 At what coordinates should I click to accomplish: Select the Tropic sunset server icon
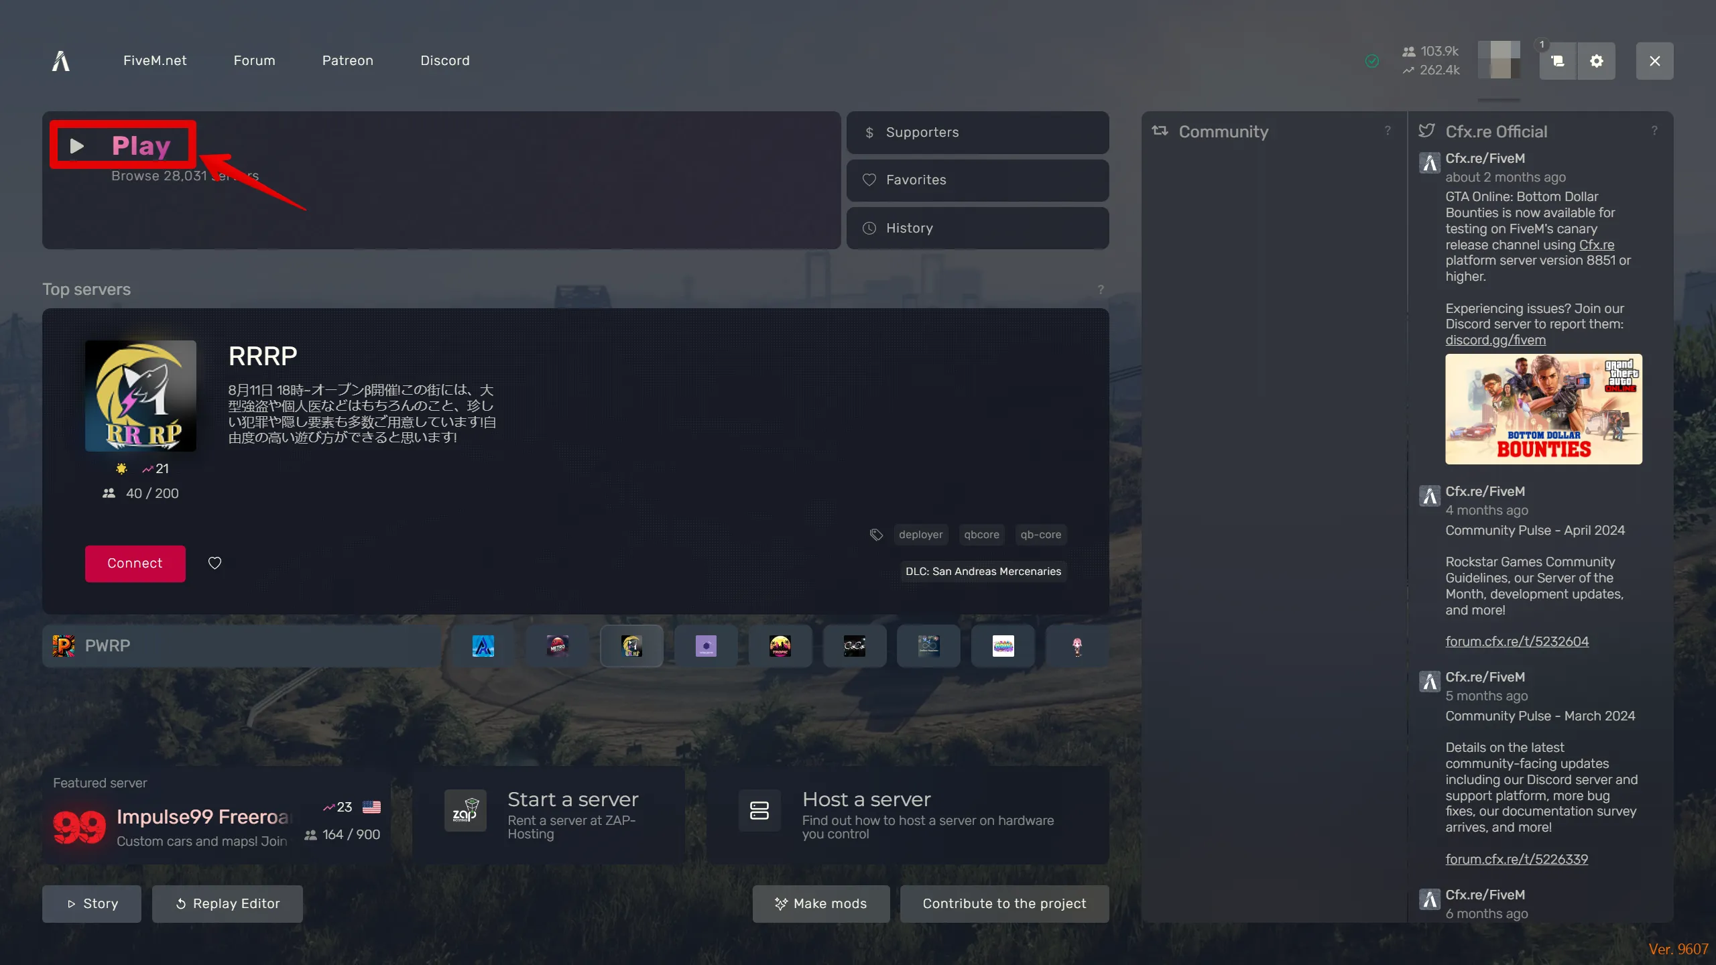coord(780,646)
